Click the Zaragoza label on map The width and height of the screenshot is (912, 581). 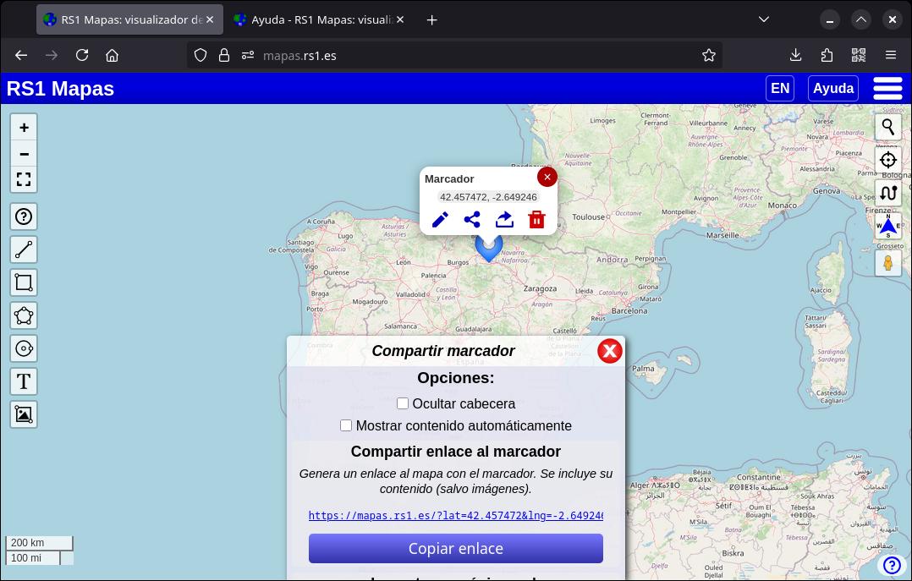tap(540, 288)
